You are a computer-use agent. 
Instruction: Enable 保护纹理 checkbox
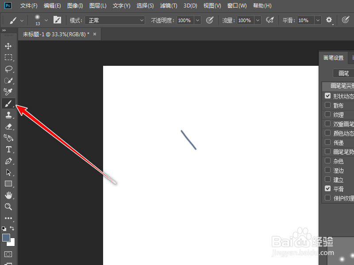(x=327, y=198)
